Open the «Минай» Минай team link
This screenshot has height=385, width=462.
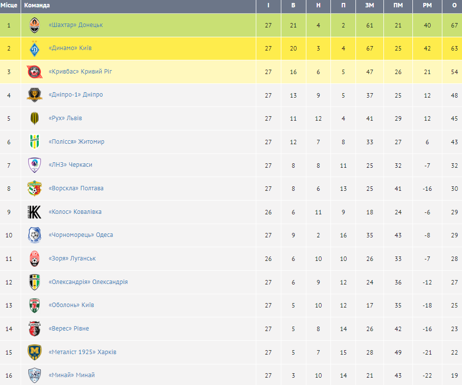[72, 375]
